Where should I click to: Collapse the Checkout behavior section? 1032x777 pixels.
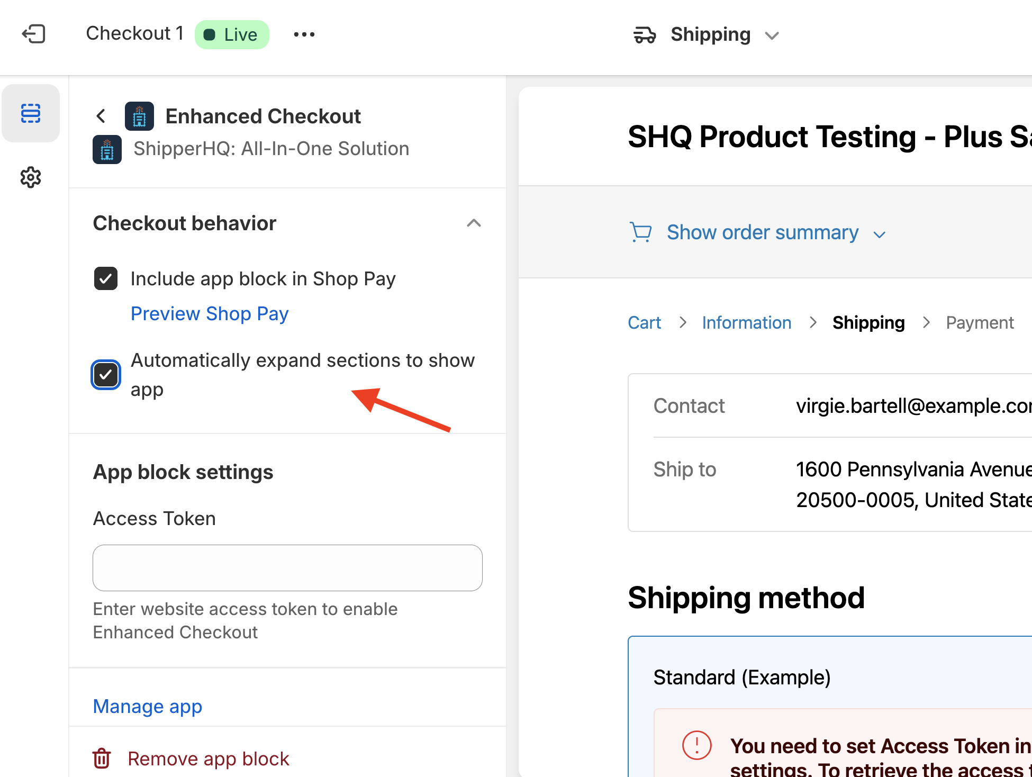pyautogui.click(x=474, y=223)
